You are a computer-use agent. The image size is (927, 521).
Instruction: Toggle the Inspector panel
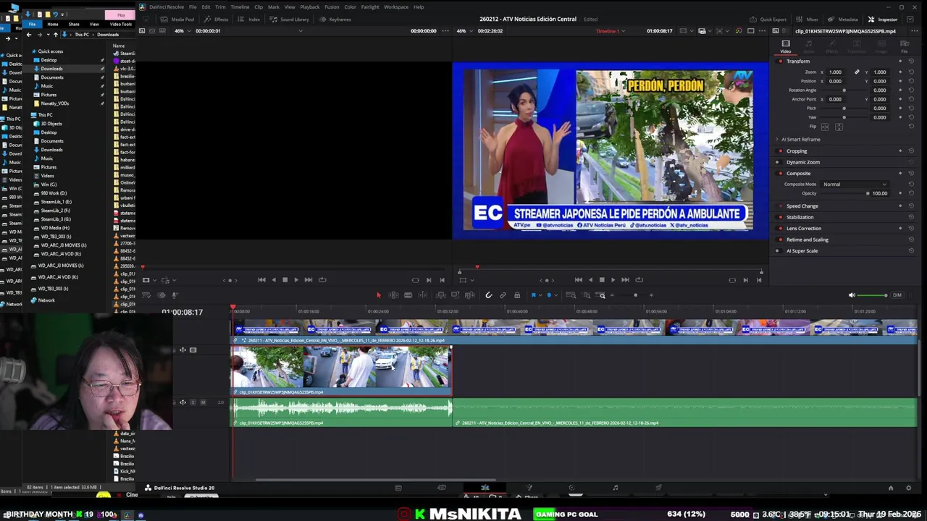pyautogui.click(x=883, y=20)
